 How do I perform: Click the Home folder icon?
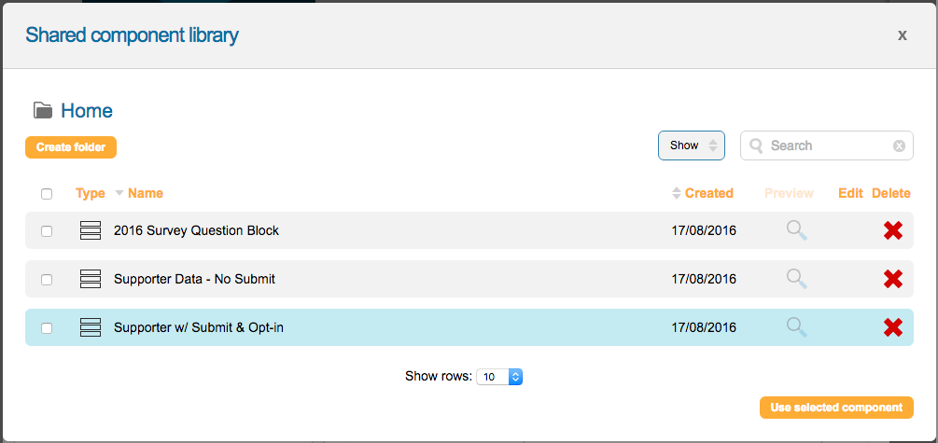[43, 111]
